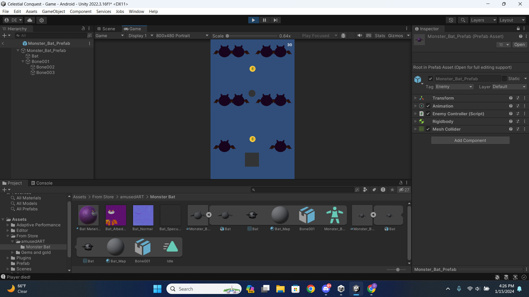Disable the Animation component checkbox
Screen dimensions: 529x297
pyautogui.click(x=428, y=106)
